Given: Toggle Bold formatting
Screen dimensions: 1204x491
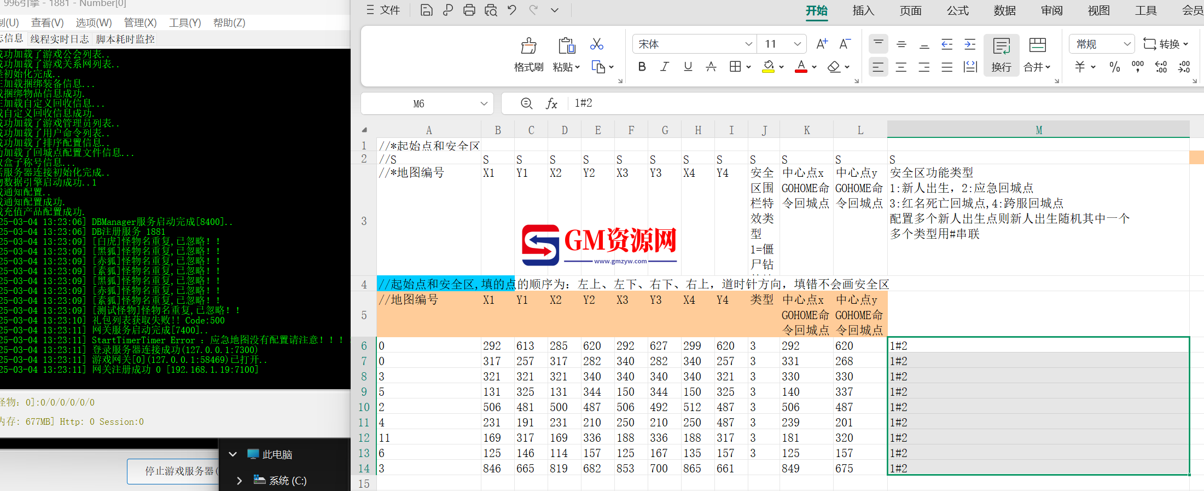Looking at the screenshot, I should click(x=642, y=67).
